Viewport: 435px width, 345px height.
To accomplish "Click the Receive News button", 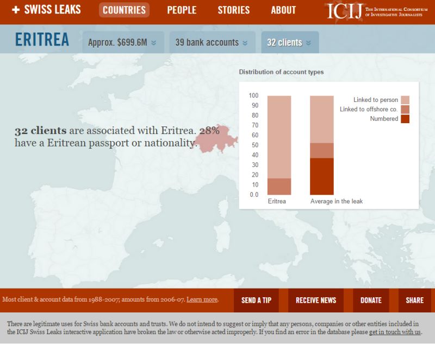I will (316, 301).
